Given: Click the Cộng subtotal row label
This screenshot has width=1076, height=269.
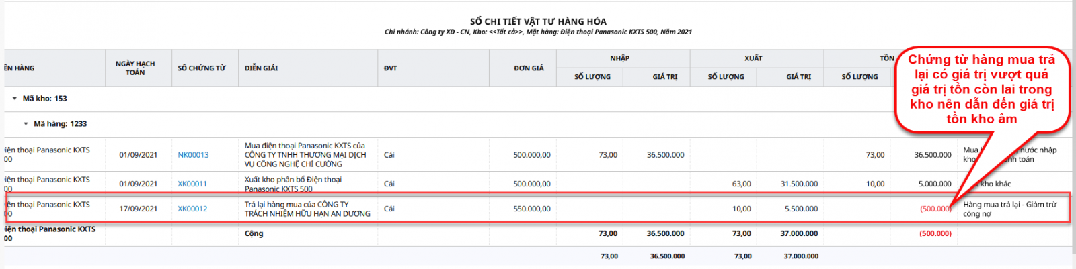Looking at the screenshot, I should pos(254,234).
